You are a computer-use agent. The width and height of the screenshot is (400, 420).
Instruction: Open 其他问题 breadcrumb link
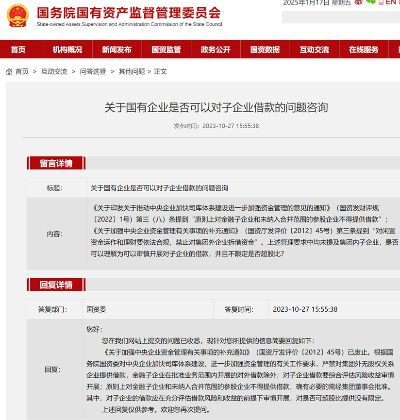(x=132, y=71)
